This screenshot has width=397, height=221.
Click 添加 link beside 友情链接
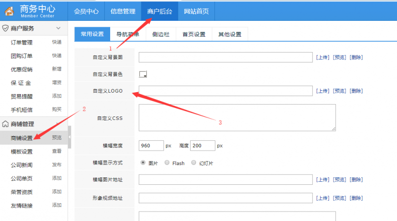point(57,205)
